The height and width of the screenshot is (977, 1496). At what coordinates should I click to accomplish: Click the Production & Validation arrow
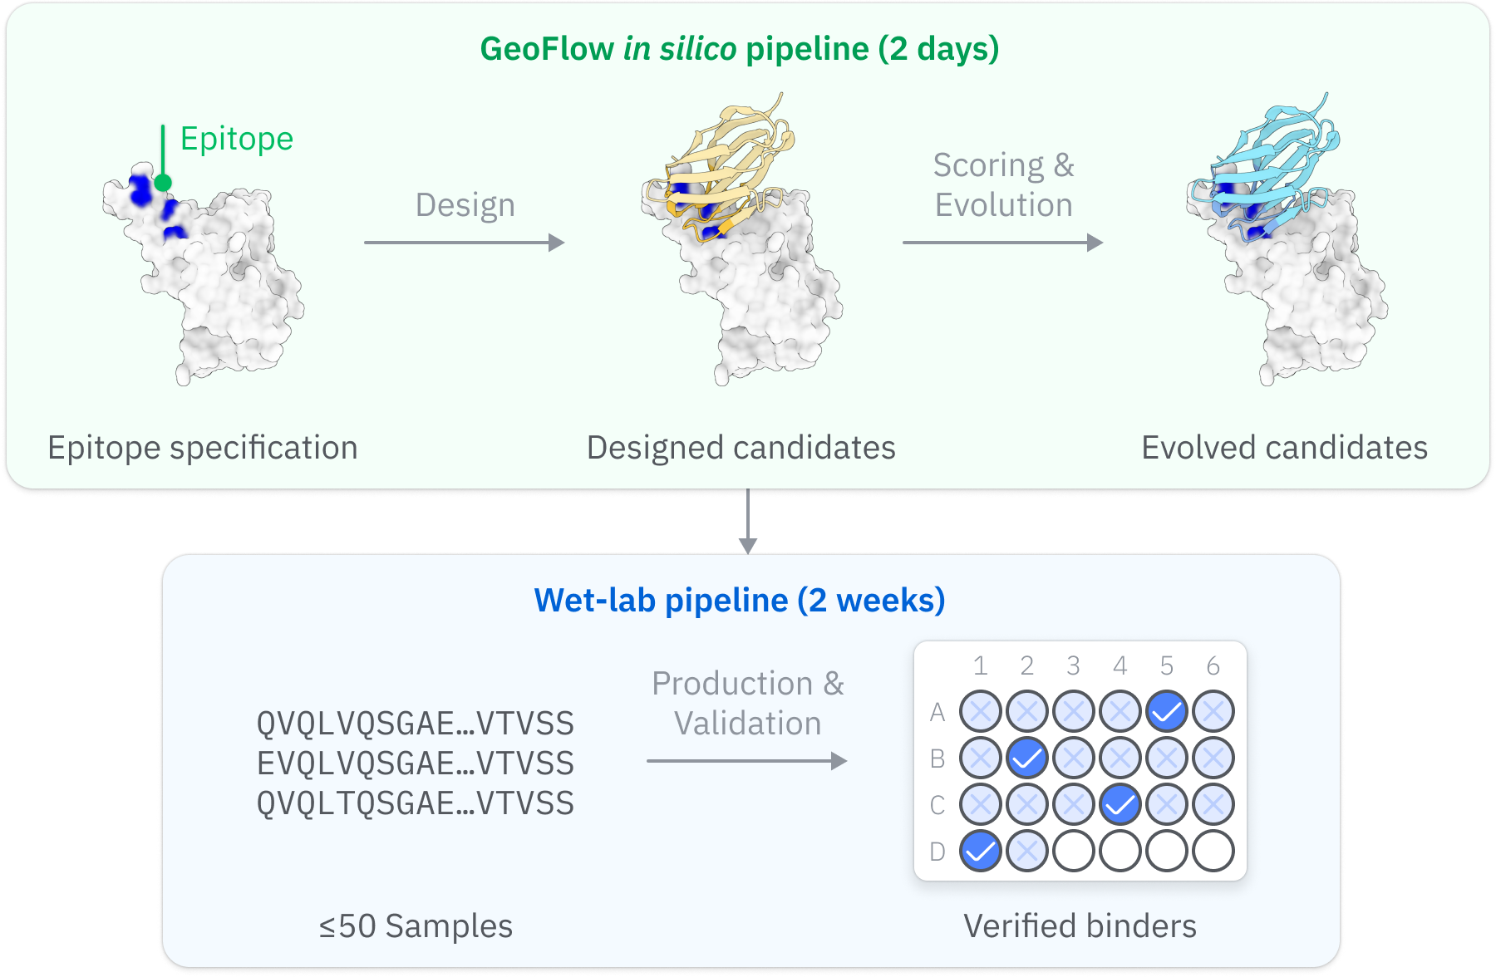[x=746, y=761]
